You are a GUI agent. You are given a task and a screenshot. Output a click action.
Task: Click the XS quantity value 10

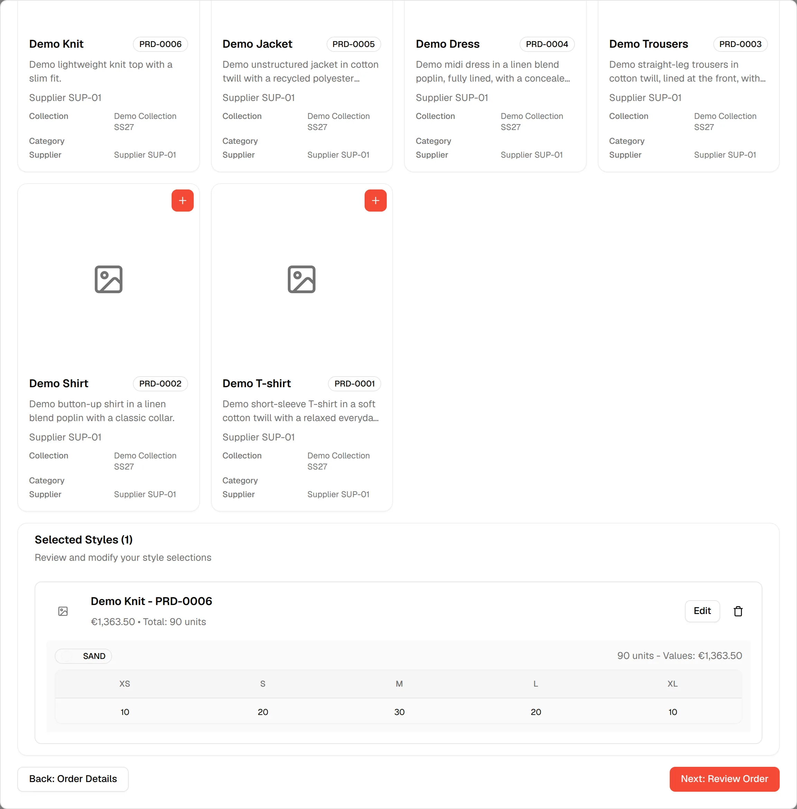[125, 712]
